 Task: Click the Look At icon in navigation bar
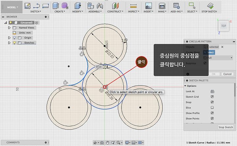[102, 142]
